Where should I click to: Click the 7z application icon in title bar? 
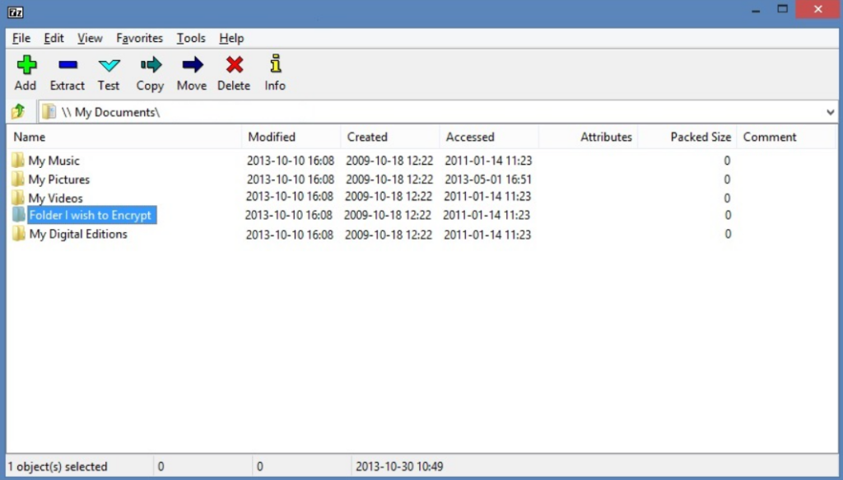tap(15, 12)
